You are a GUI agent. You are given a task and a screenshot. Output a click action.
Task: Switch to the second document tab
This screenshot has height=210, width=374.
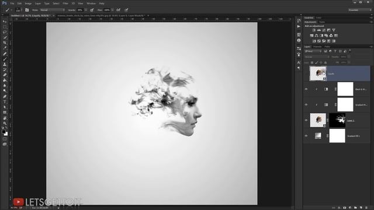coord(101,16)
